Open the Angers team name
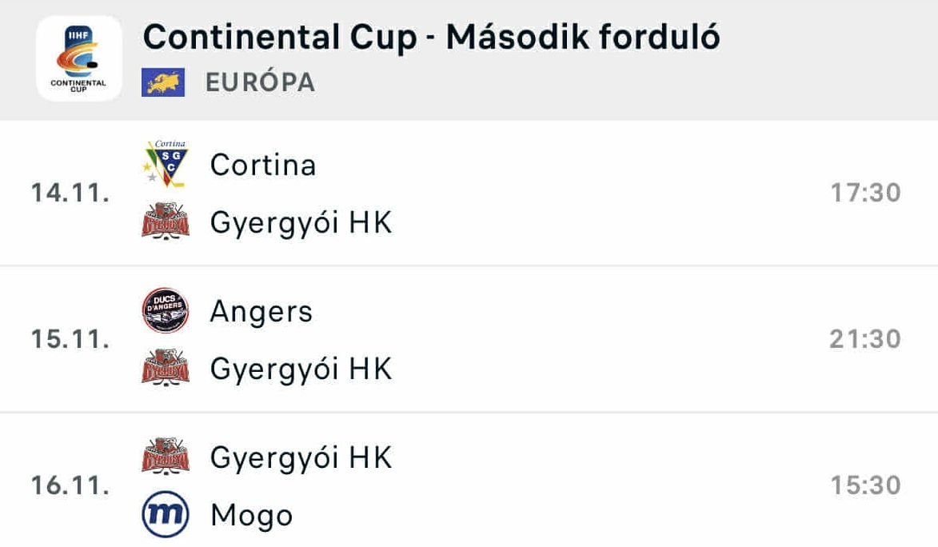This screenshot has height=547, width=938. tap(261, 312)
